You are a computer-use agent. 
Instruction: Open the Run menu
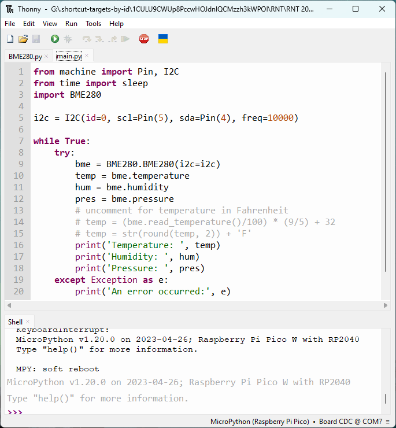pyautogui.click(x=71, y=24)
